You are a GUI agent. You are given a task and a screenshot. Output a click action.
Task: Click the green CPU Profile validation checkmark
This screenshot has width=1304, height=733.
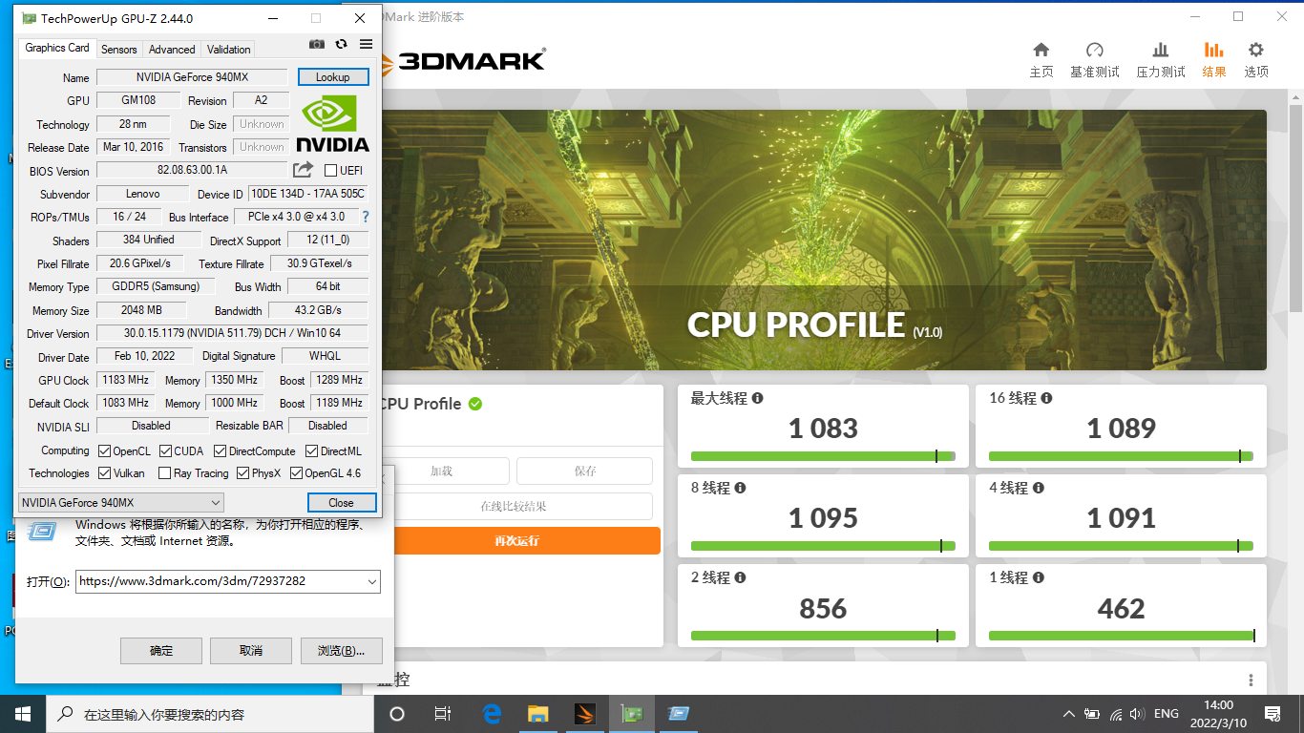pyautogui.click(x=475, y=404)
